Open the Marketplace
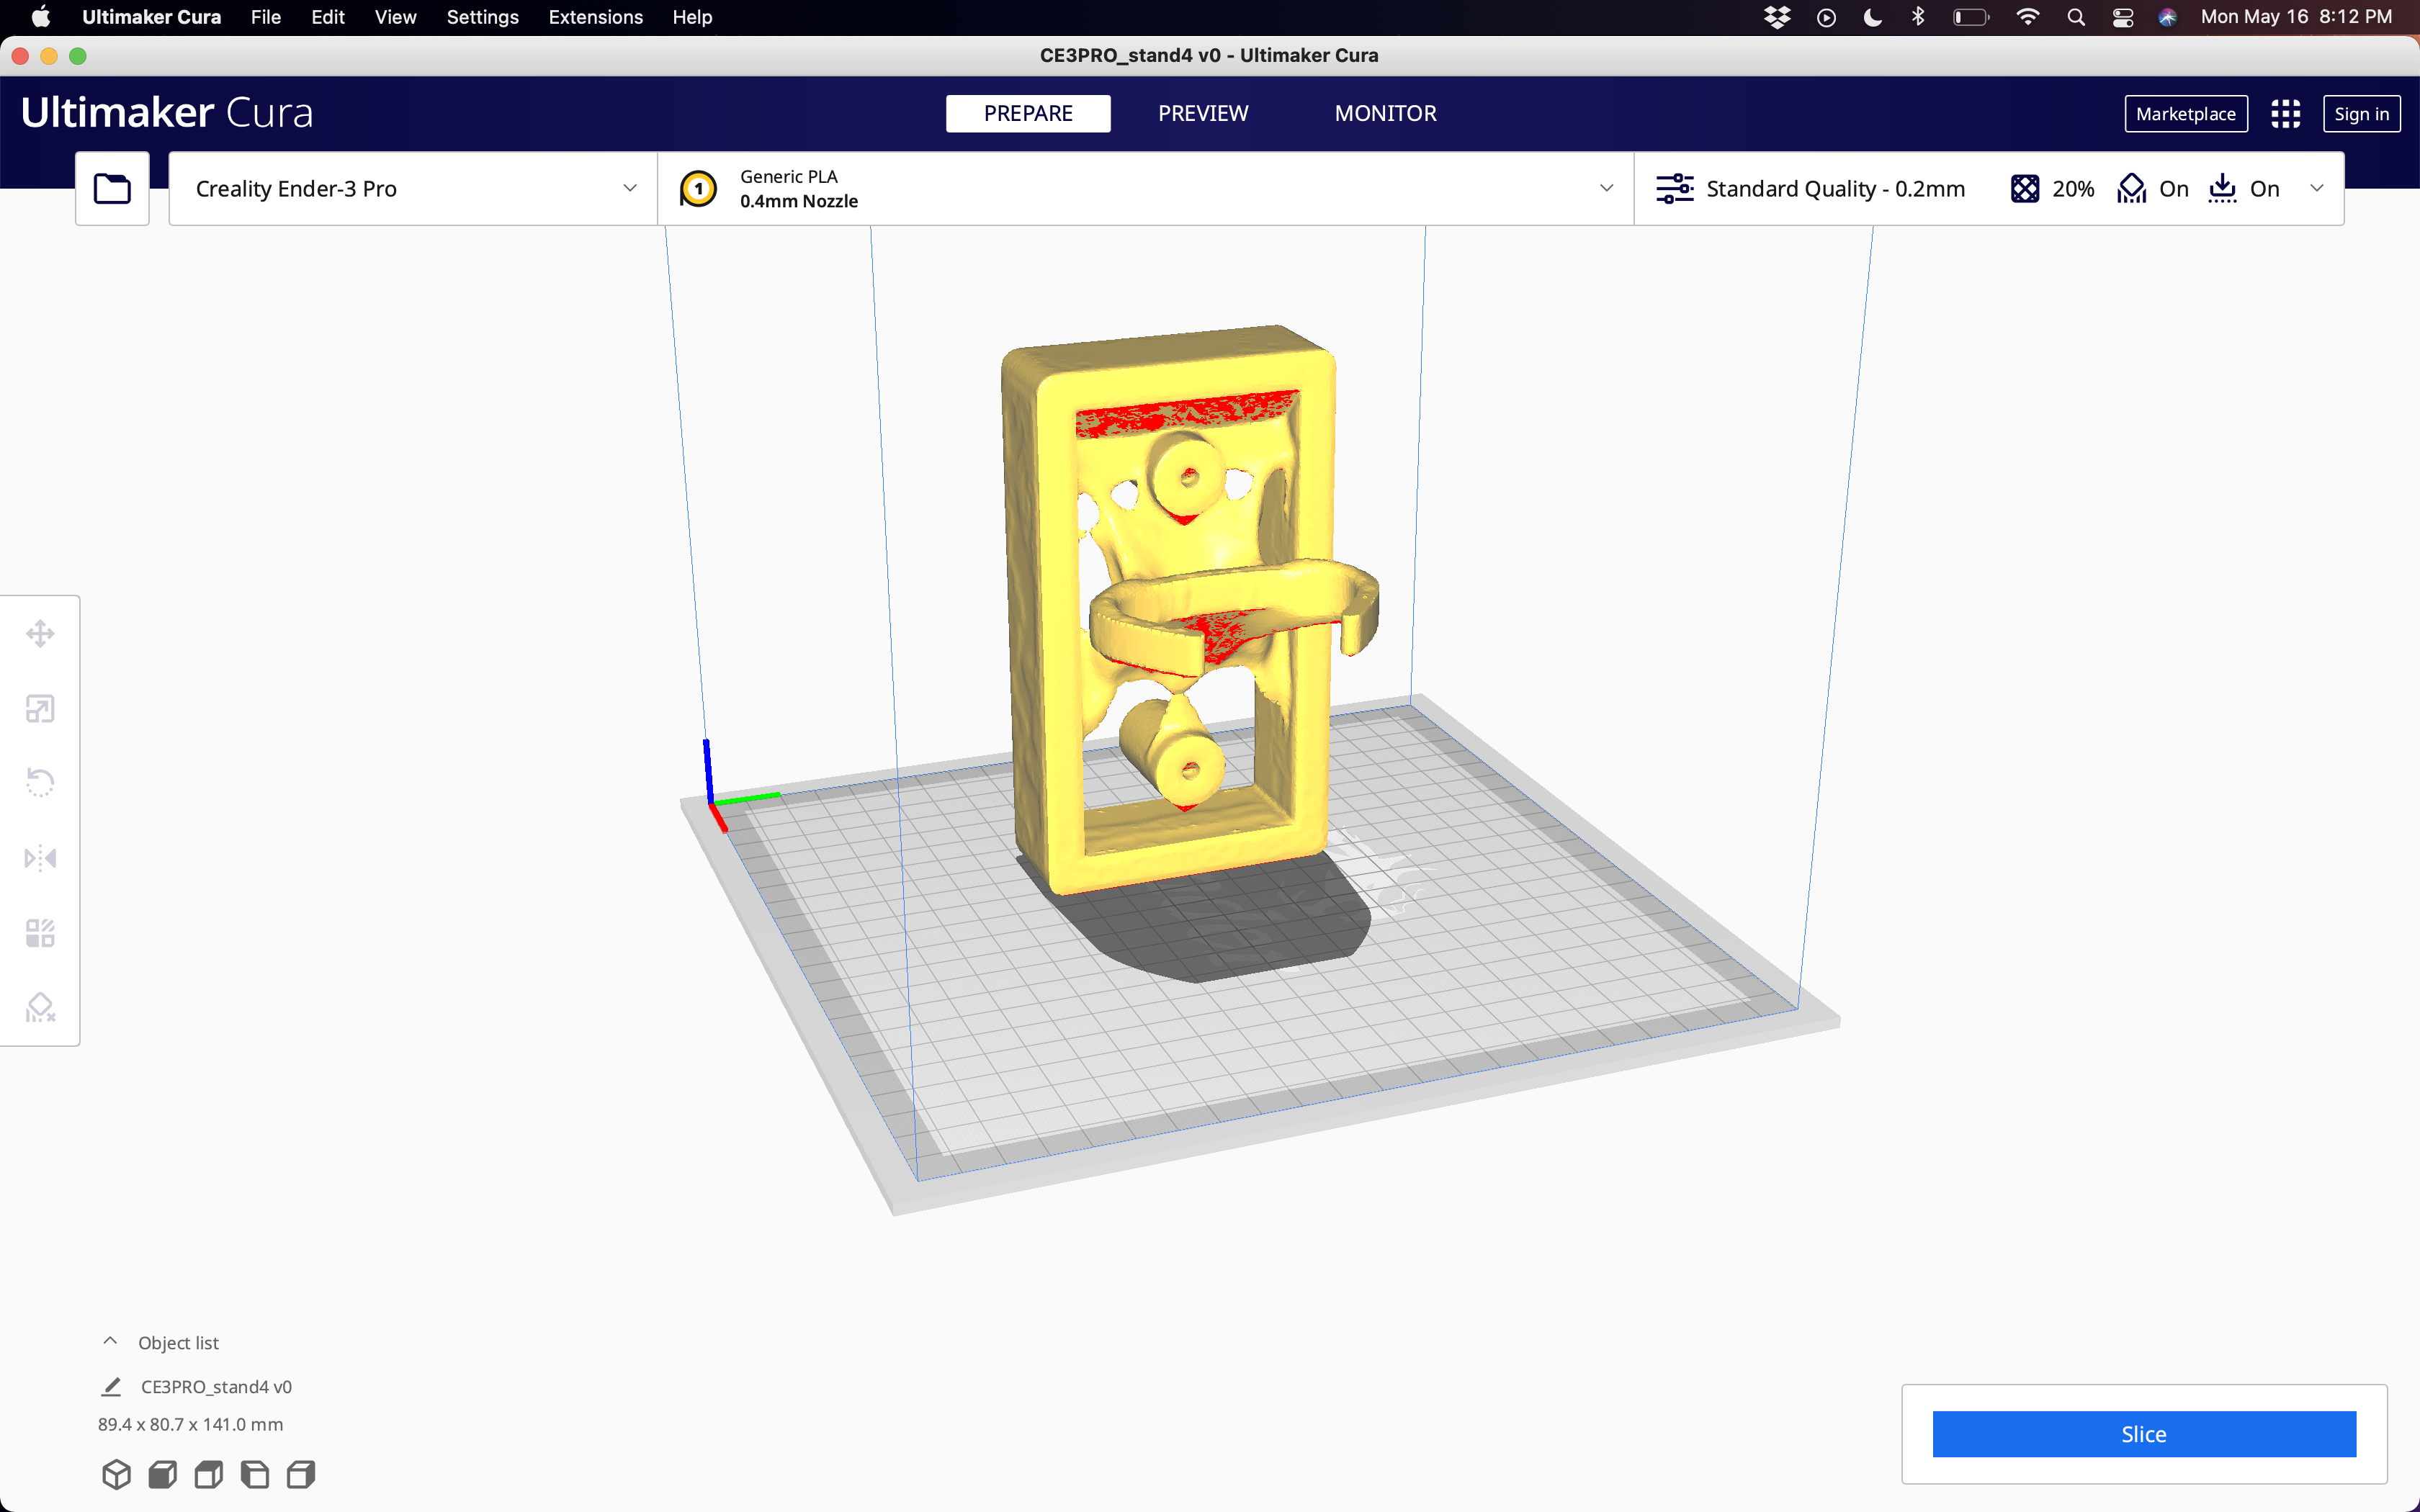Screen dimensions: 2420x1512 tap(2186, 113)
